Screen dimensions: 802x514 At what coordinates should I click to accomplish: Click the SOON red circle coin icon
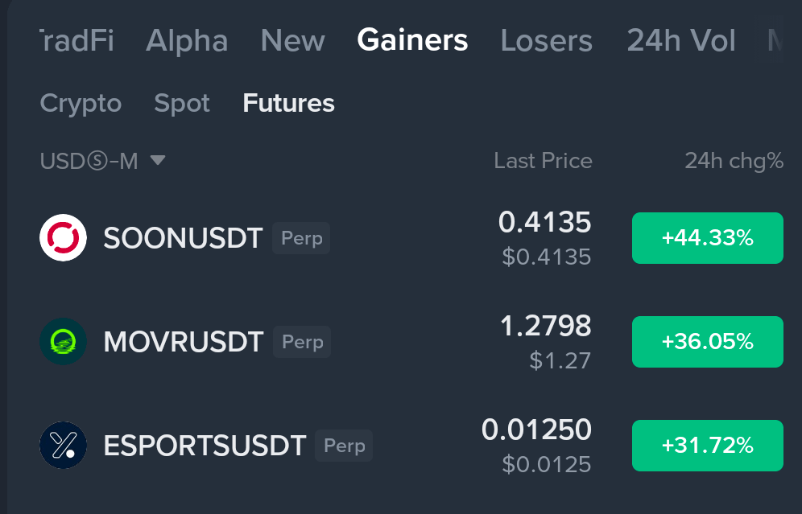pyautogui.click(x=63, y=237)
